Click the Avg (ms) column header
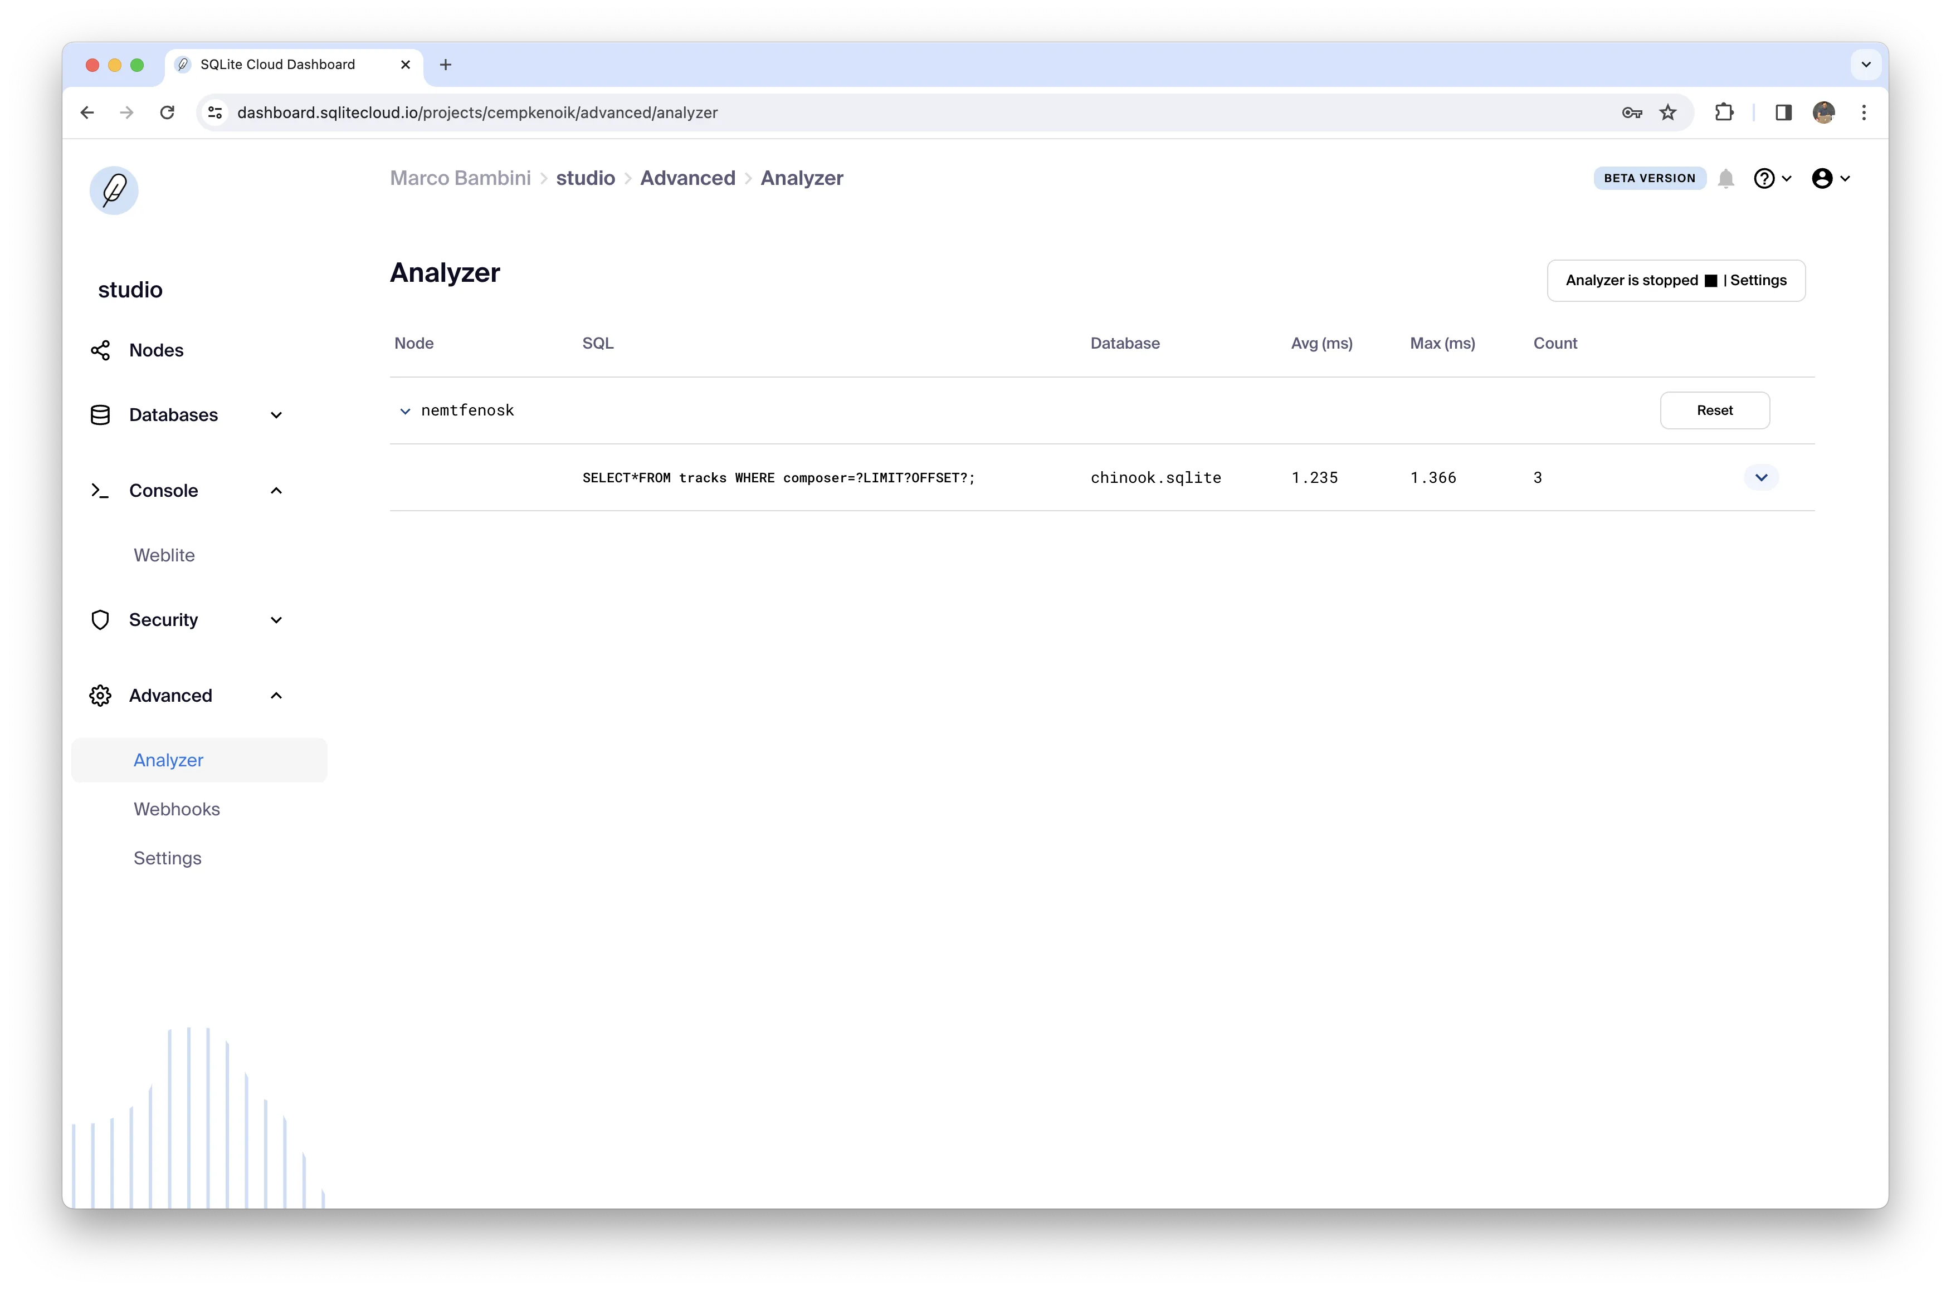 (1321, 343)
